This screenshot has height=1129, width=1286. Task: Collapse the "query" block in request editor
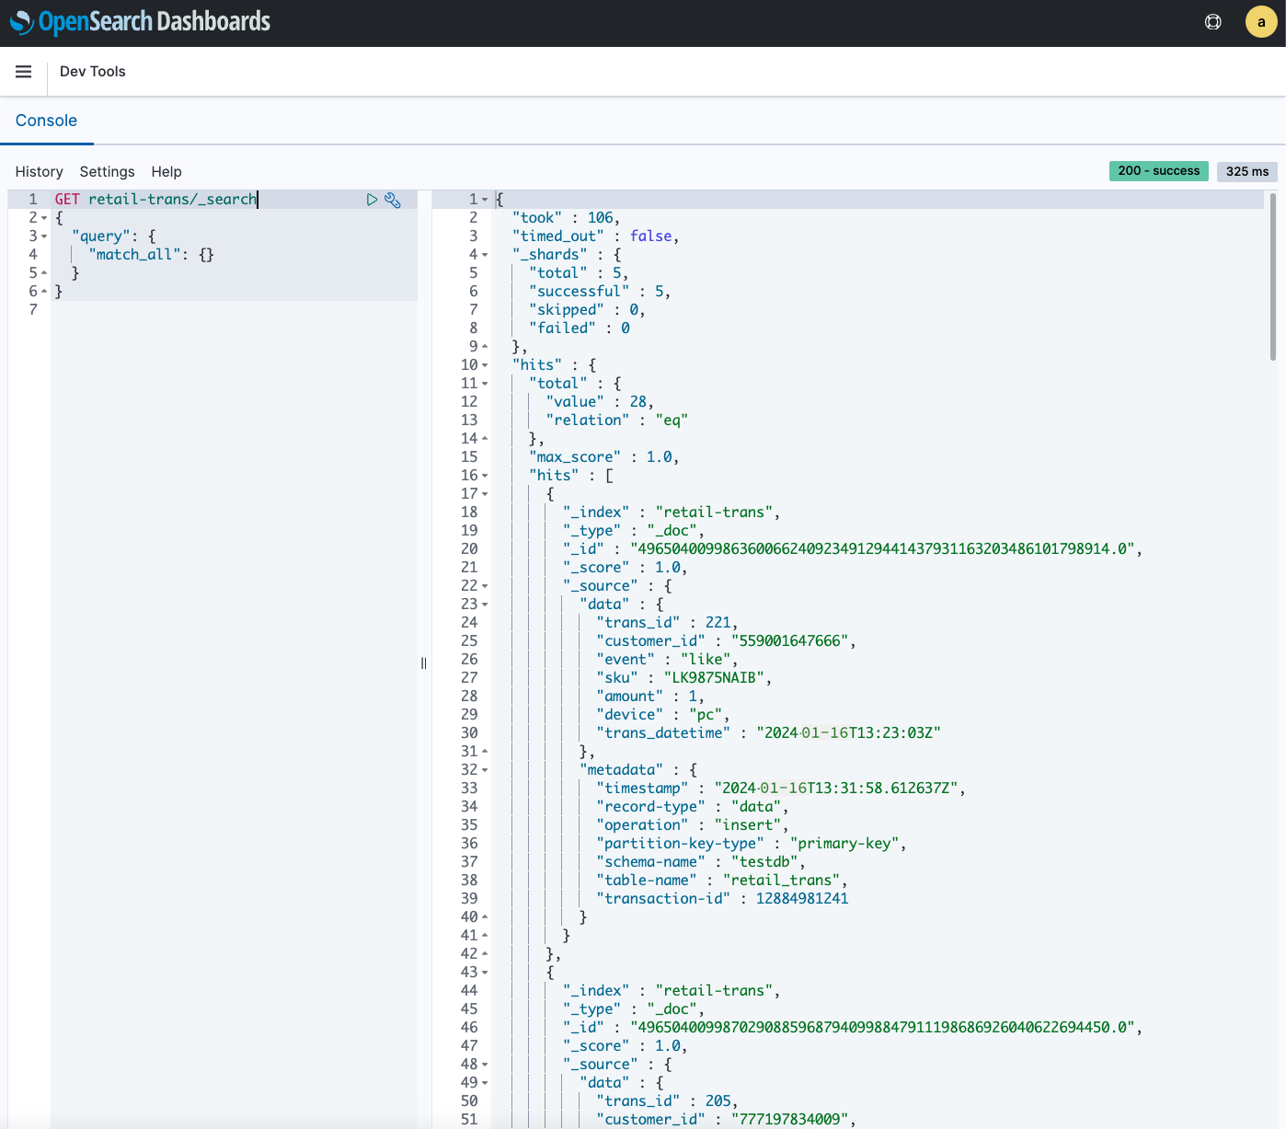pos(43,236)
